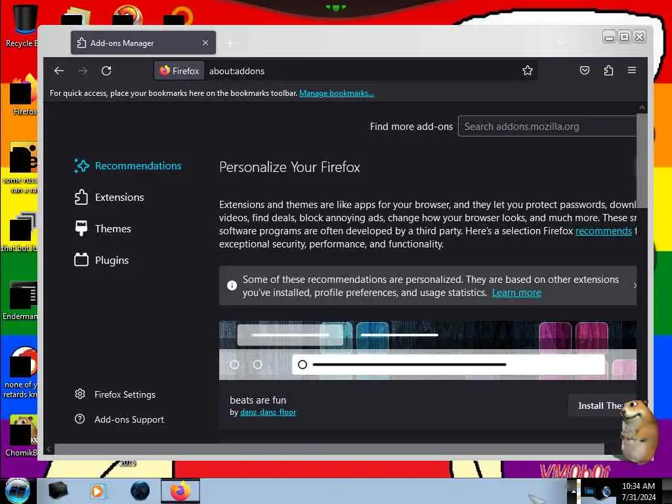Click the Plugins sidebar icon
This screenshot has width=672, height=504.
coord(81,260)
